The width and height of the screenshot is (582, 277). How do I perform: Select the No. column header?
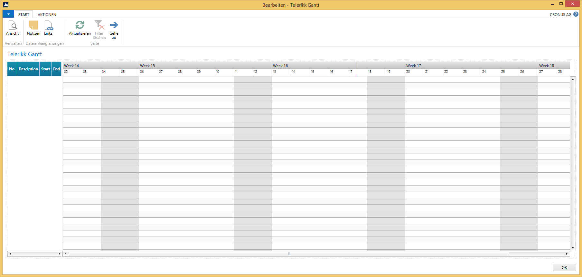[12, 69]
